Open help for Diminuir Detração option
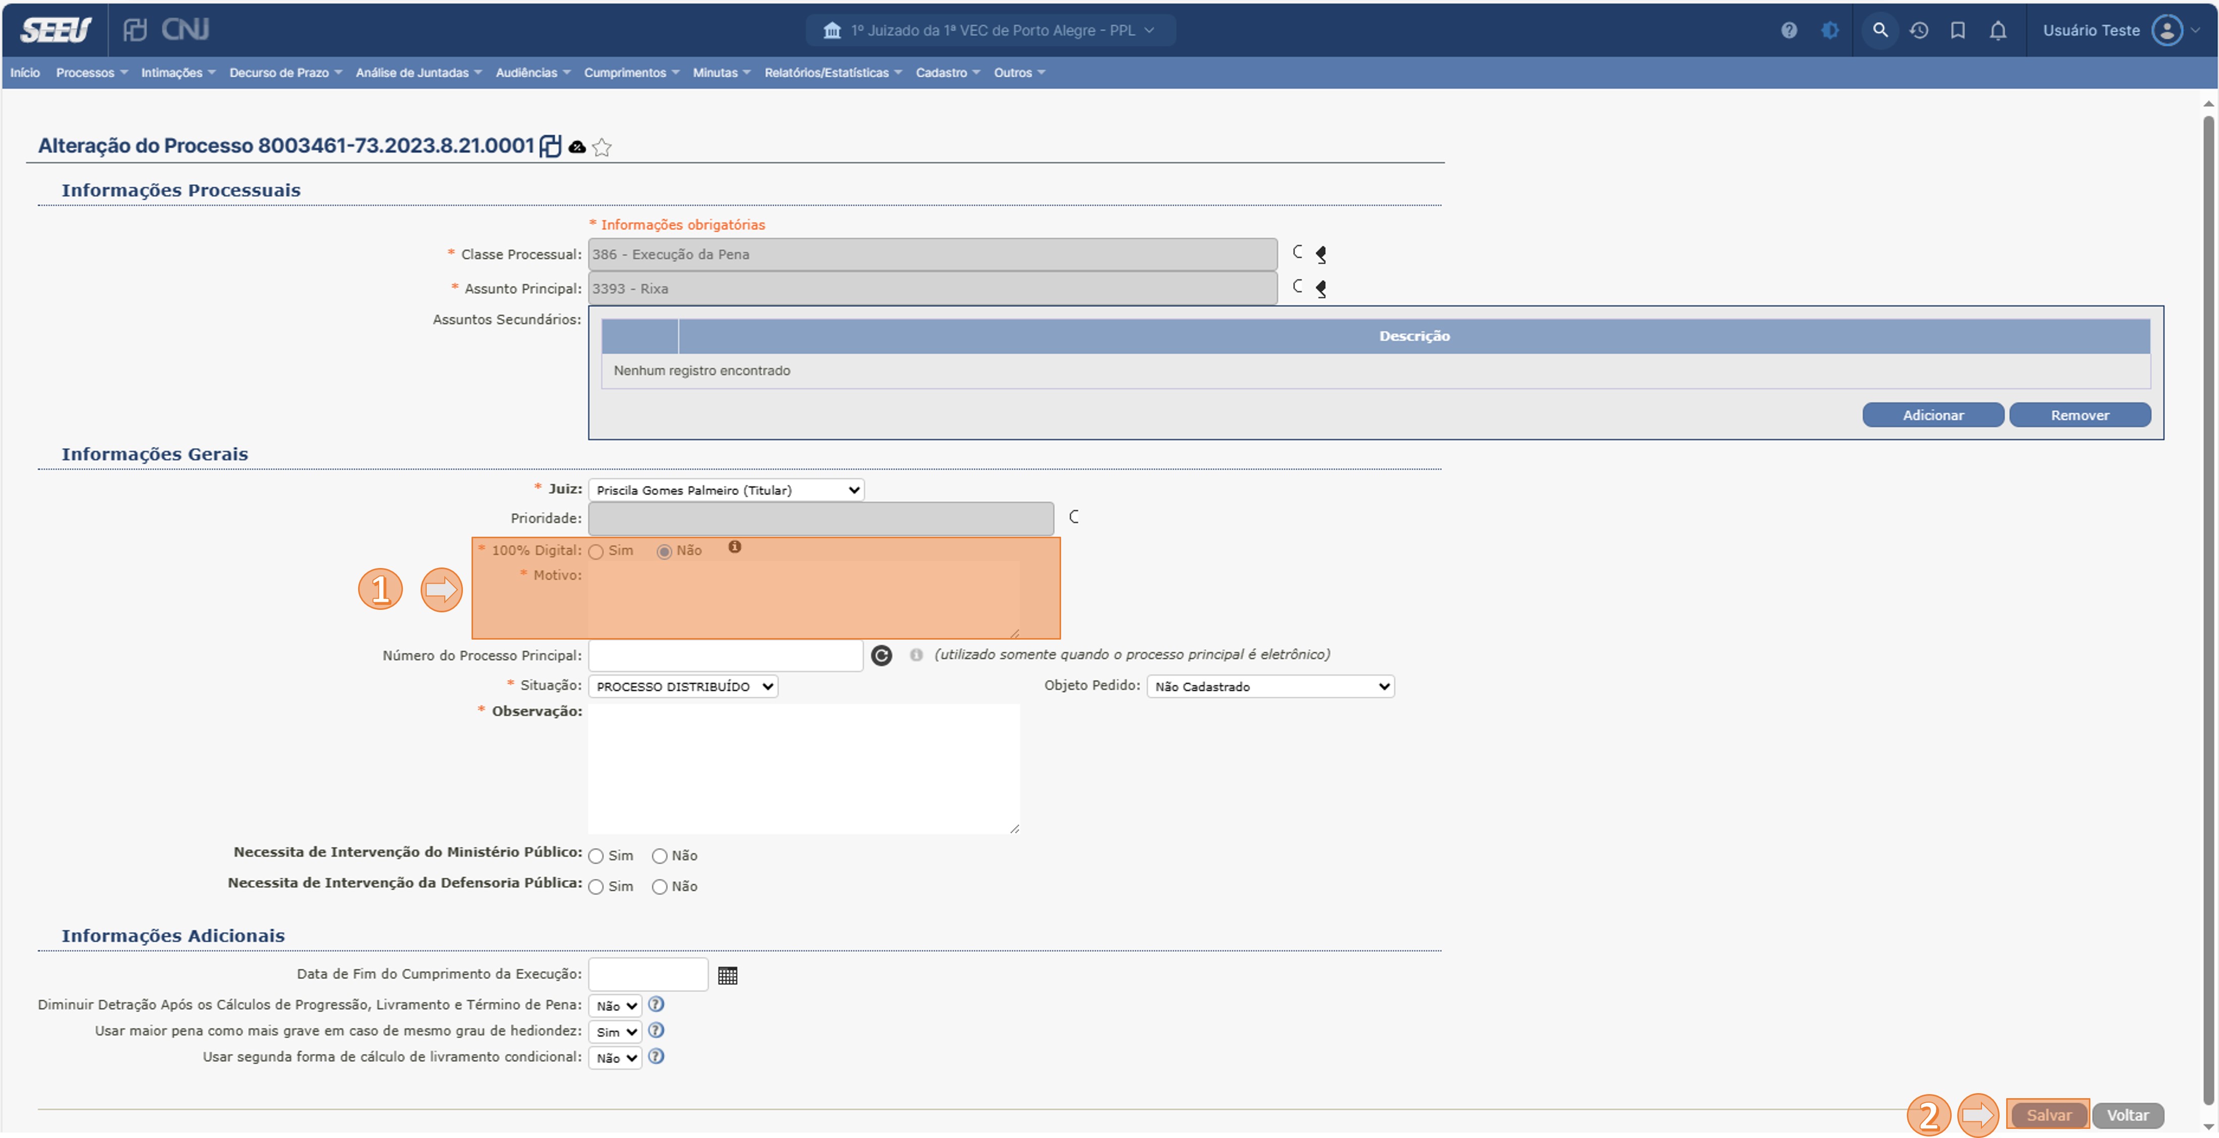This screenshot has width=2219, height=1138. pos(657,1004)
